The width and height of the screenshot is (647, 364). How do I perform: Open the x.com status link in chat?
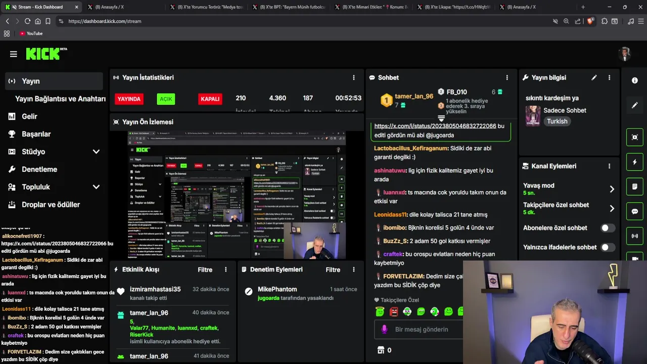point(435,126)
